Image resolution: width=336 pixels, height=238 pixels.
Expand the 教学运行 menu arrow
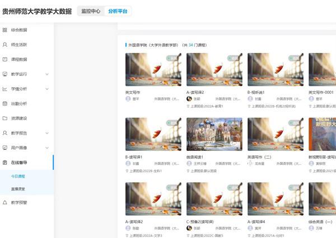pyautogui.click(x=47, y=74)
